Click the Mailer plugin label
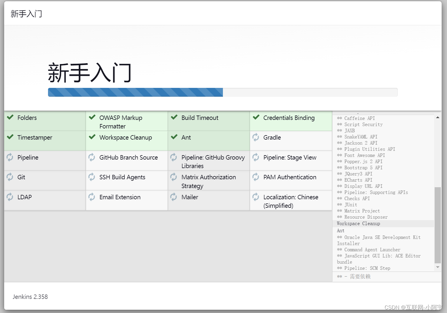Screen dimensions: 447x313 [190, 197]
